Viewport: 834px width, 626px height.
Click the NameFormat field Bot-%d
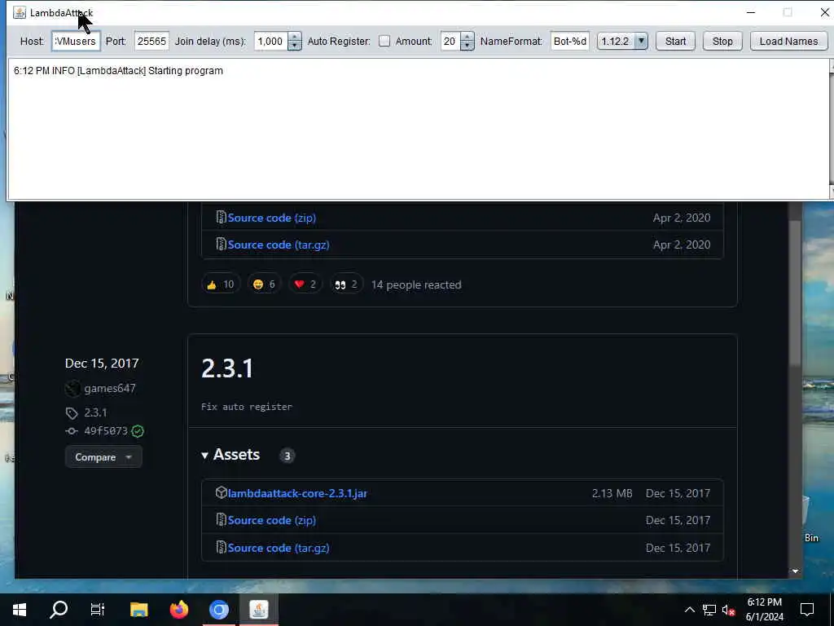(569, 41)
